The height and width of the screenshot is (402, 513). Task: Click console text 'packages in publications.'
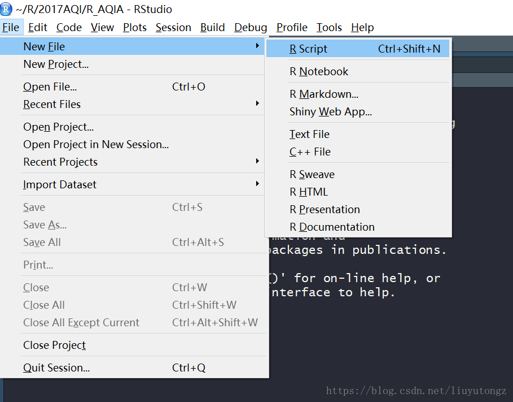tap(358, 250)
